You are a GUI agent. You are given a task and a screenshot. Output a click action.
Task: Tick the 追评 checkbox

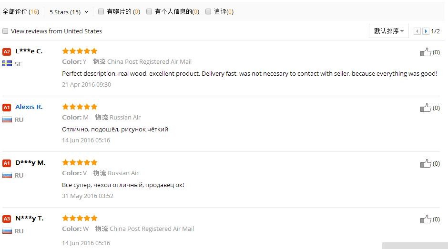pyautogui.click(x=208, y=11)
